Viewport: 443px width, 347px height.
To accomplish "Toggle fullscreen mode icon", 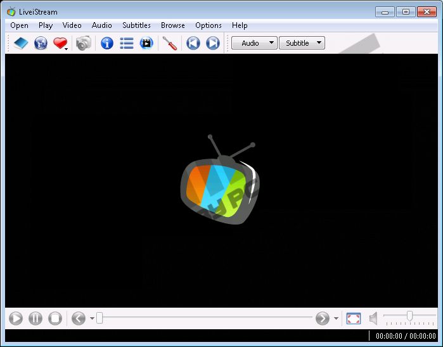I will pos(354,318).
